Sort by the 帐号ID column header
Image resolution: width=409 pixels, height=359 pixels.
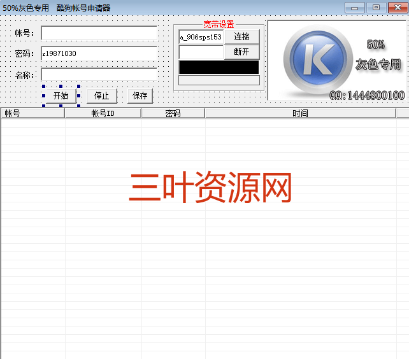tap(103, 113)
